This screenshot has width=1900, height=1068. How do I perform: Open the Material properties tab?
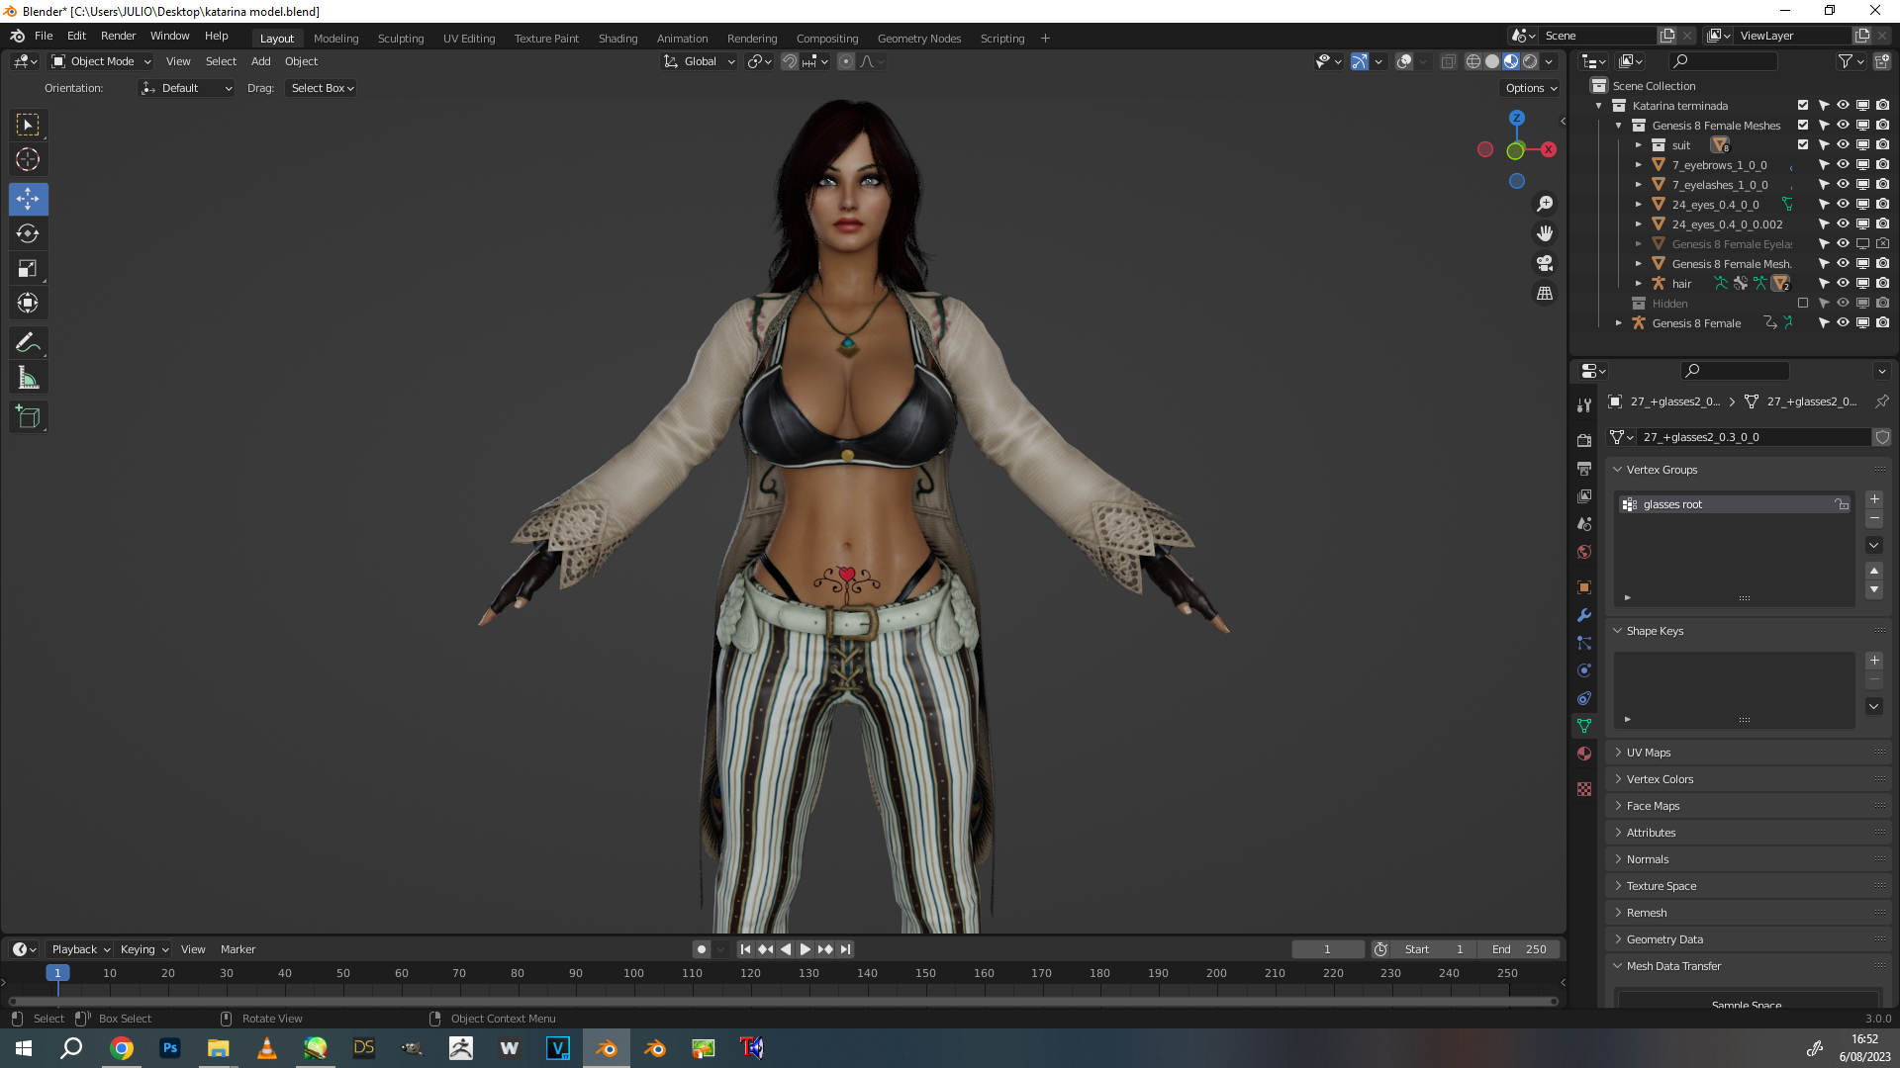tap(1584, 754)
